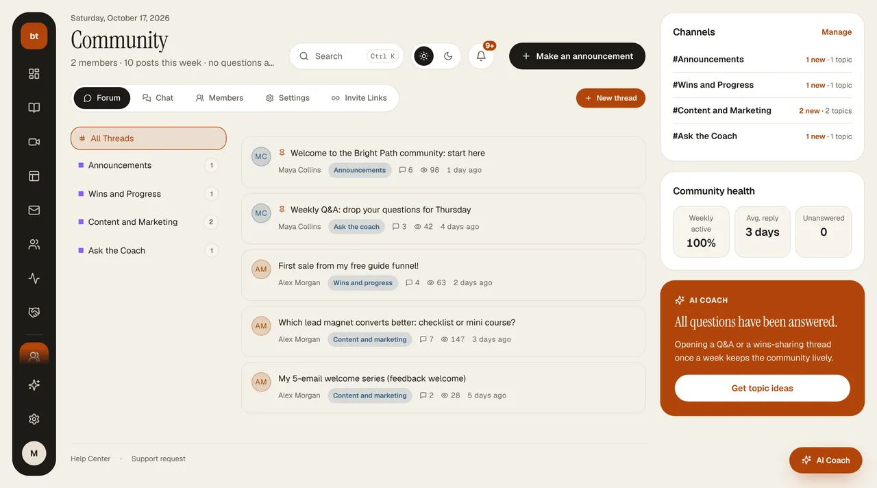Open the Settings tab

288,98
